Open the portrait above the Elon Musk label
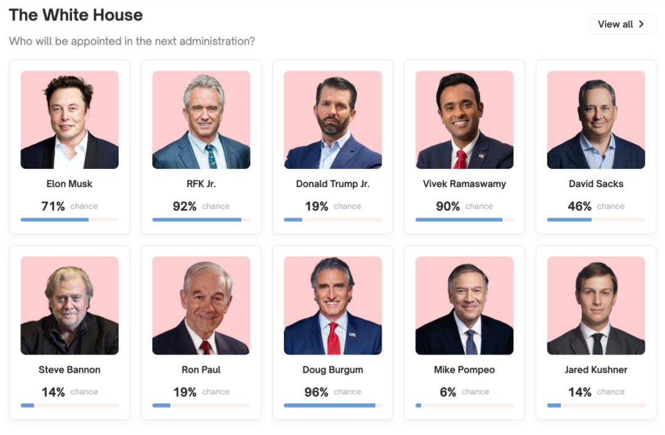The image size is (665, 435). [x=70, y=120]
